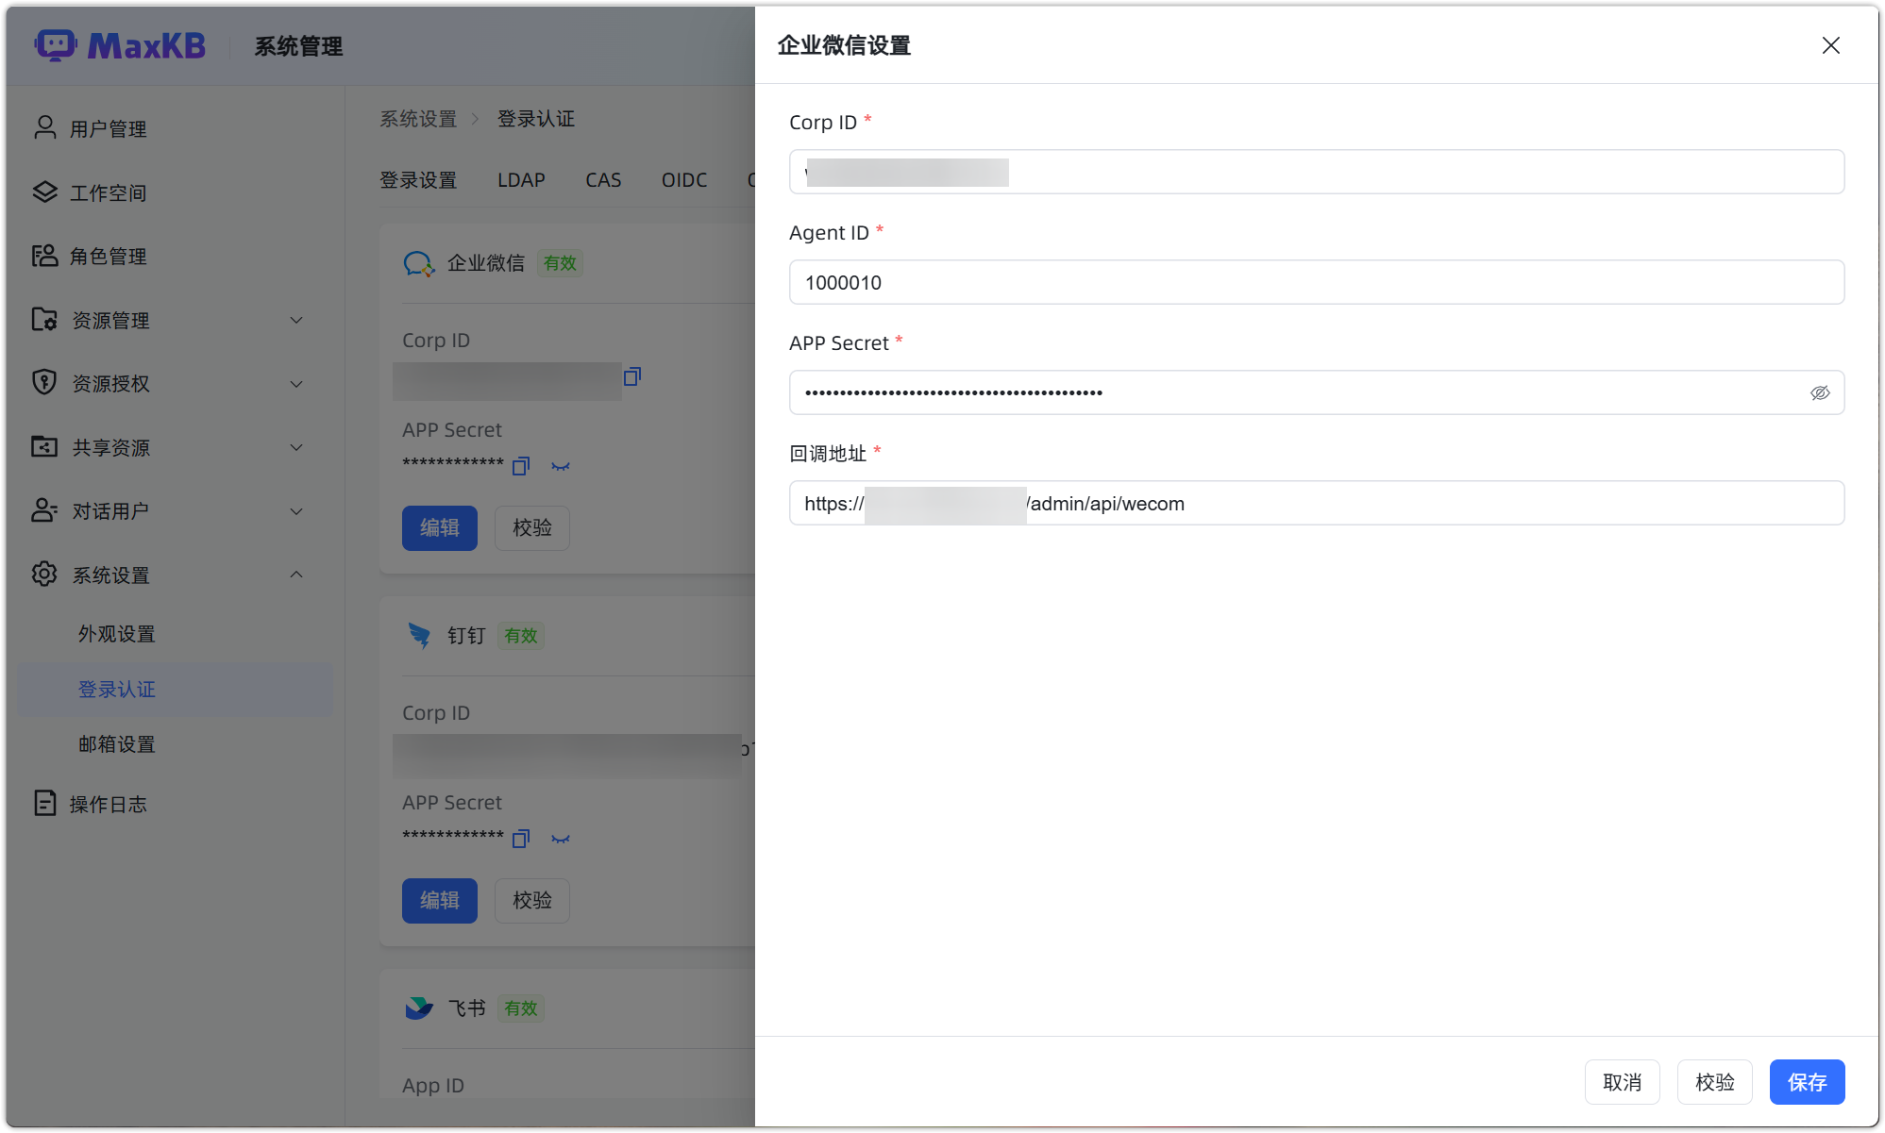Open 用户管理 from the sidebar
The height and width of the screenshot is (1133, 1885).
pos(107,127)
